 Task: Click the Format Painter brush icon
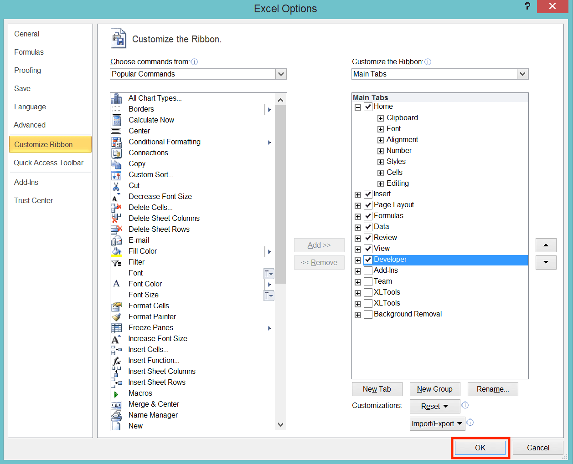click(116, 317)
